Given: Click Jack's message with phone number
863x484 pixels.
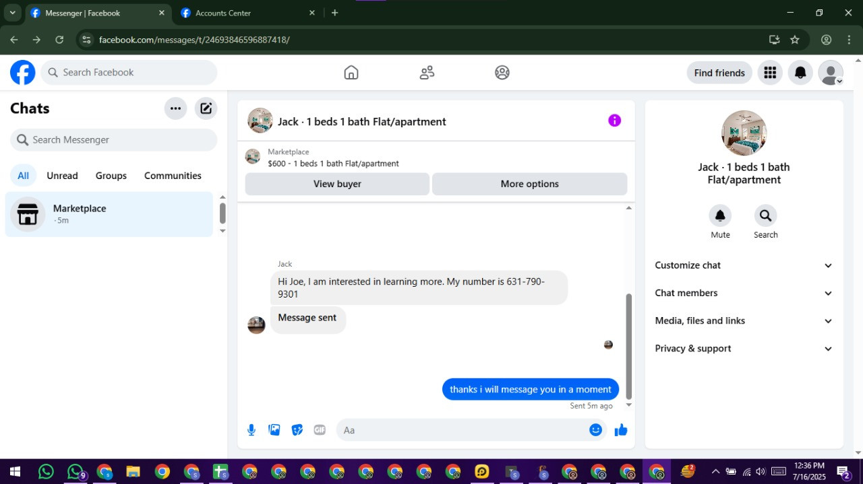Looking at the screenshot, I should click(x=419, y=288).
